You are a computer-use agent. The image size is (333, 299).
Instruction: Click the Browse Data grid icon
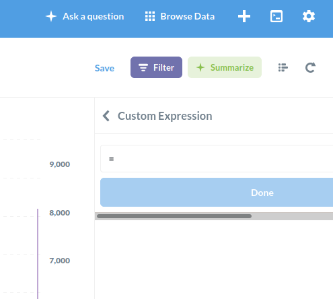[x=150, y=16]
